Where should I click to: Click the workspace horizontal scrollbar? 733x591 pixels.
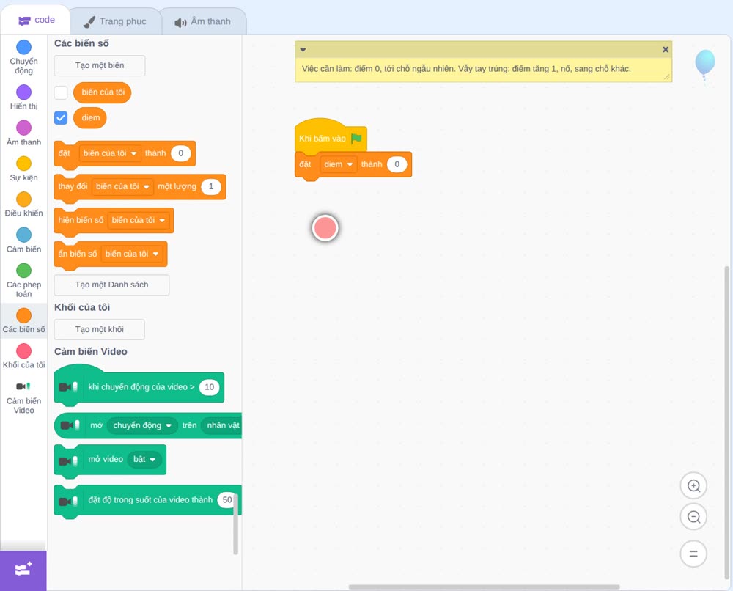pos(484,587)
